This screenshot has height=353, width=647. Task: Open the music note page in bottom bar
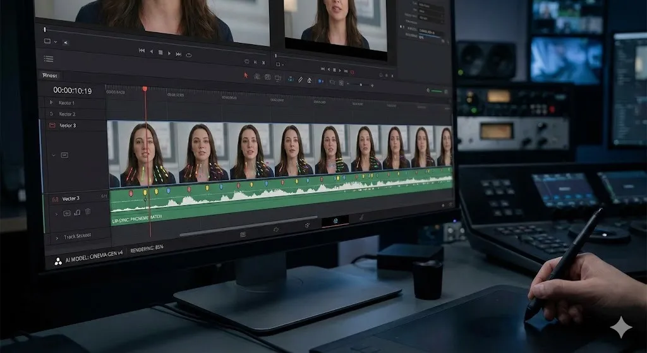point(361,217)
